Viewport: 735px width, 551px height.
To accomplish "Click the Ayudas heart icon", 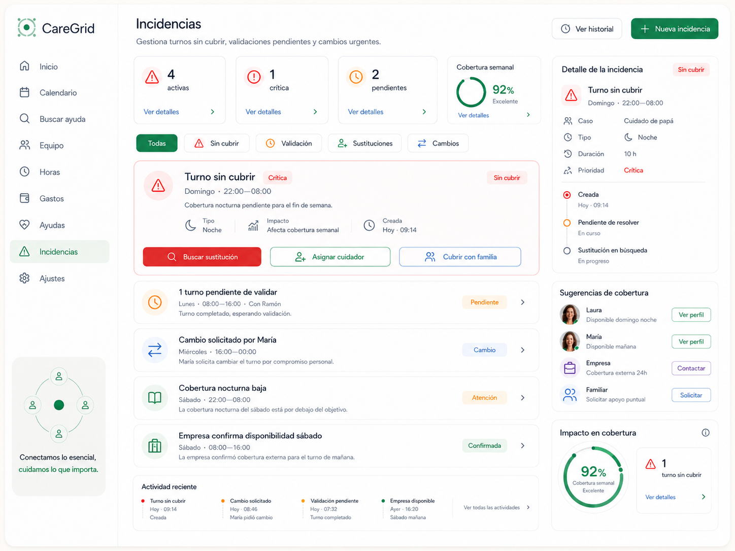I will (24, 225).
